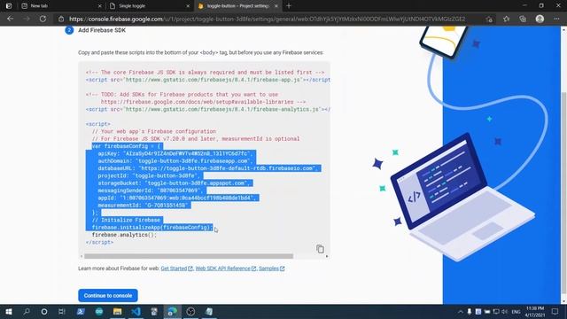Open the Windows Start menu

pos(8,311)
